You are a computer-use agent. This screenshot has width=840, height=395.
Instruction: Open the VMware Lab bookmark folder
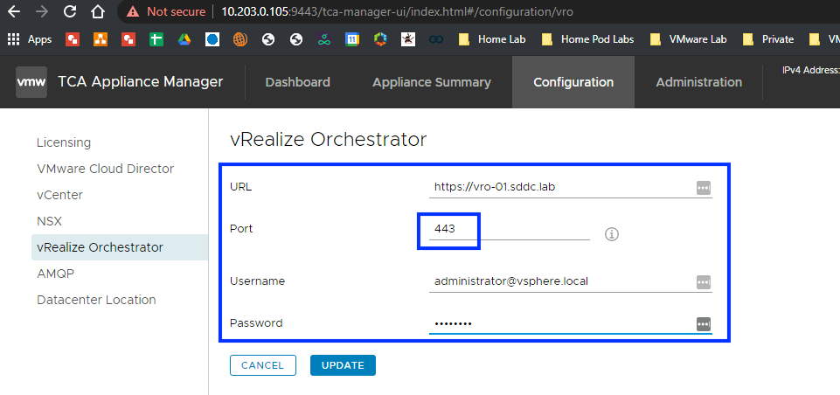[689, 39]
